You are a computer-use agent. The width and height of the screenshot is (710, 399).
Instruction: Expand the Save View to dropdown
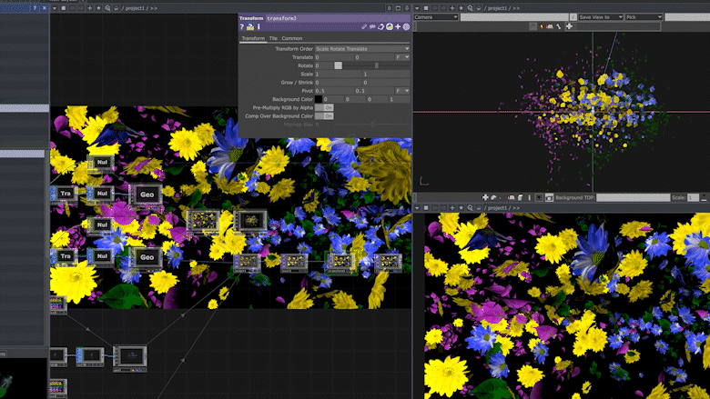pyautogui.click(x=599, y=16)
